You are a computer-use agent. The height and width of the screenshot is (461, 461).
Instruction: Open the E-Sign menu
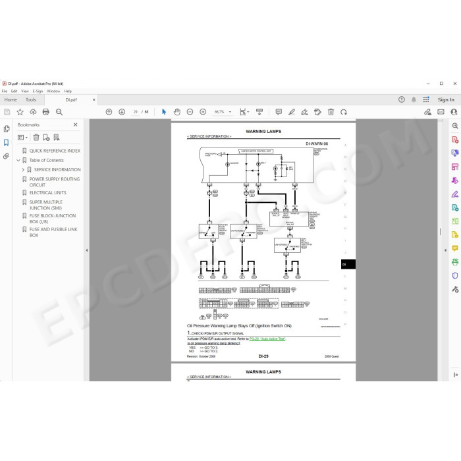coord(38,91)
